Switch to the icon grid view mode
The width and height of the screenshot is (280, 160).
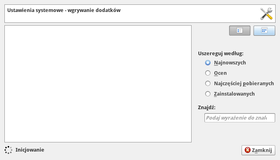(x=264, y=30)
